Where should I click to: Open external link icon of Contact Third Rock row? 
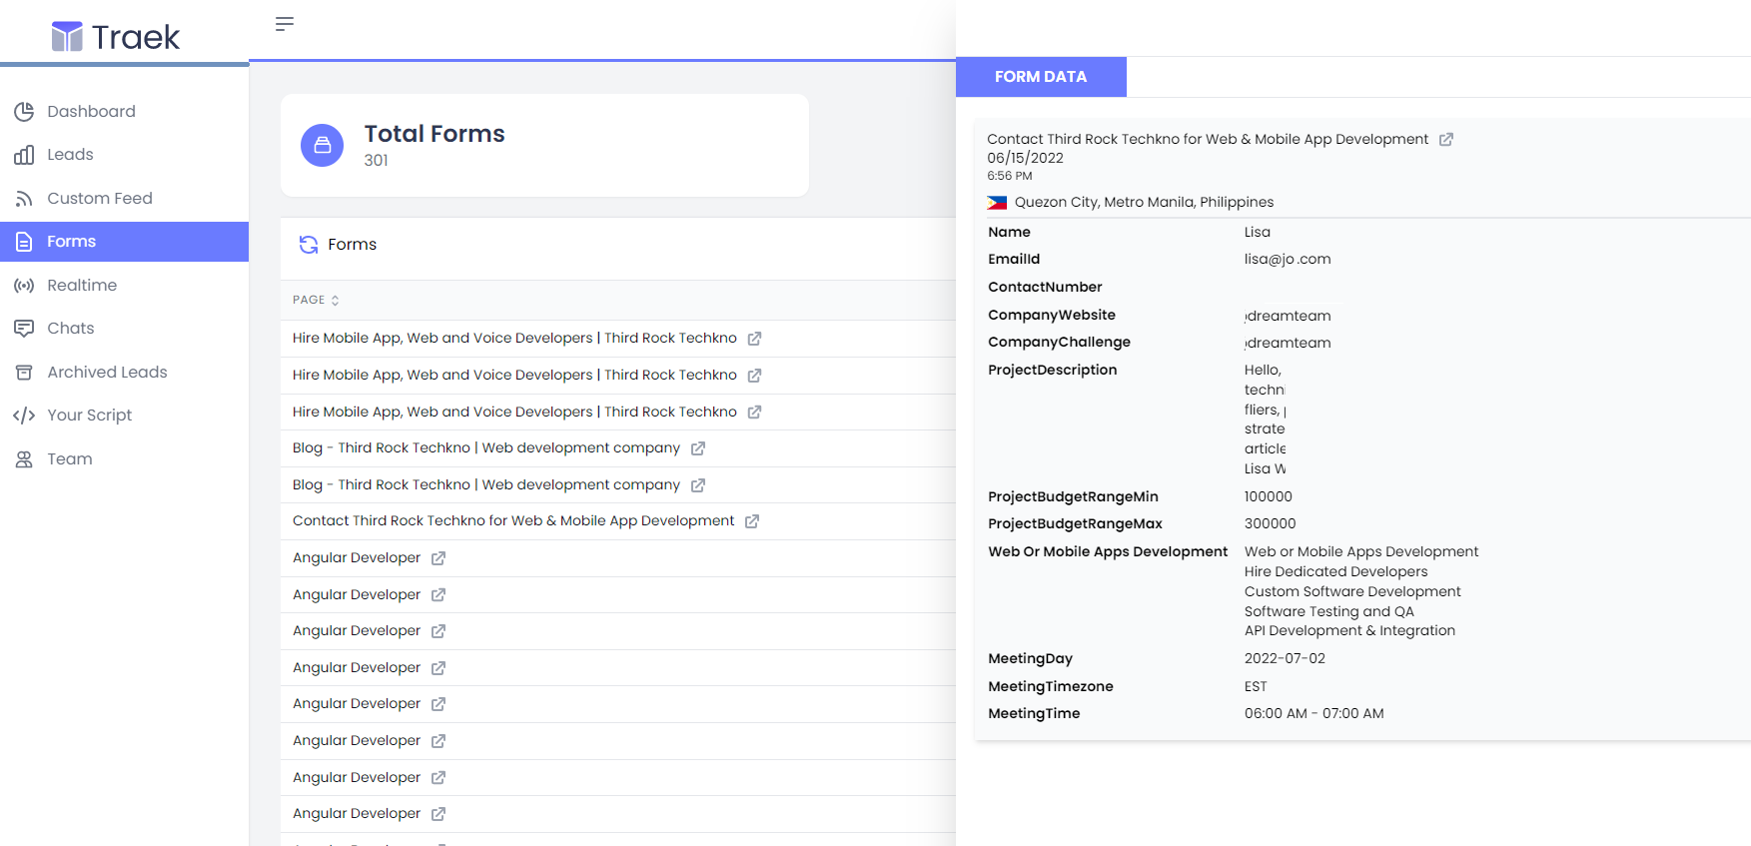point(752,521)
